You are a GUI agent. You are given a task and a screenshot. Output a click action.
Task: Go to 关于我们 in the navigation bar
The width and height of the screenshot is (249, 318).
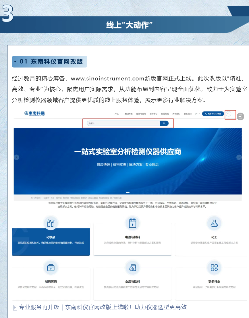[x=176, y=114]
